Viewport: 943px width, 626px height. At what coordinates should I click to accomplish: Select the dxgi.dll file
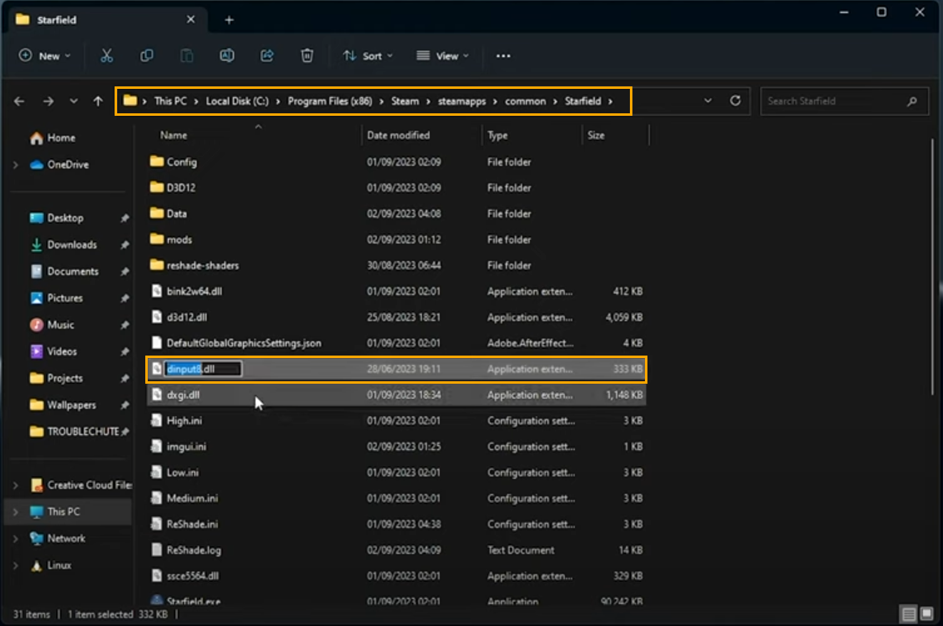(396, 395)
